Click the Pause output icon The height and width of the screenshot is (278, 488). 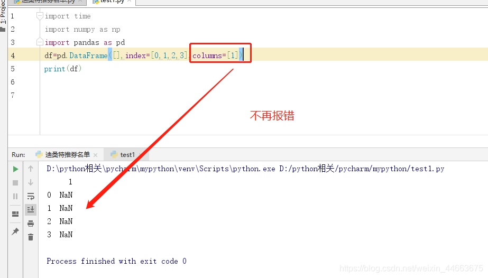point(15,196)
